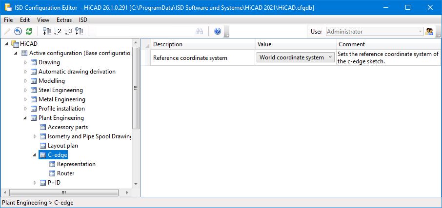
Task: Click the table icon beside Modelling
Action: pyautogui.click(x=34, y=81)
